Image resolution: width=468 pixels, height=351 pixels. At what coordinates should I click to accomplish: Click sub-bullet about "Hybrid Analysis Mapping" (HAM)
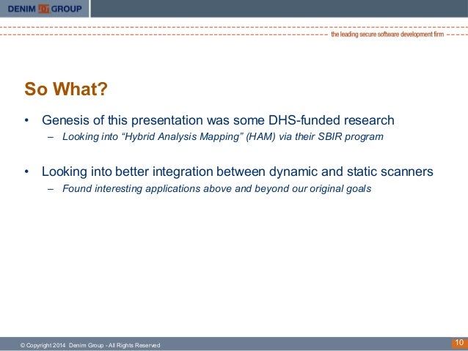223,136
